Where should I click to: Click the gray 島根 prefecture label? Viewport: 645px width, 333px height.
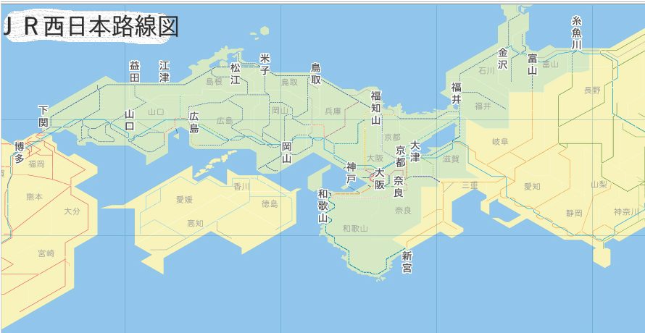click(214, 81)
